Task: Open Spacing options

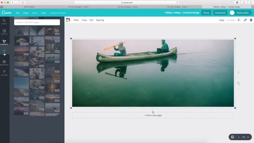Action: 100,20
